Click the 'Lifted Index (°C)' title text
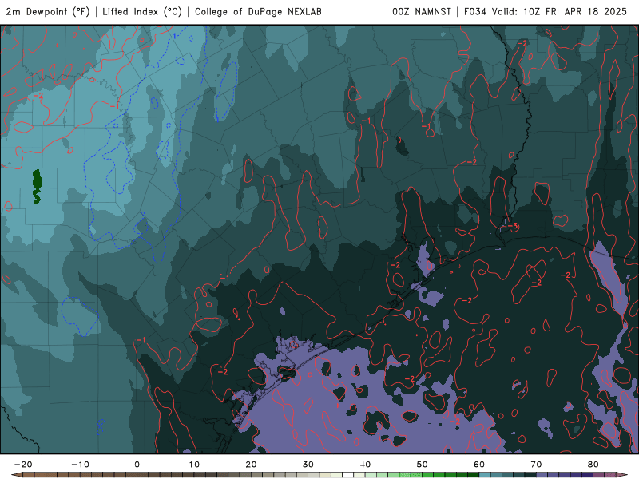 coord(142,11)
